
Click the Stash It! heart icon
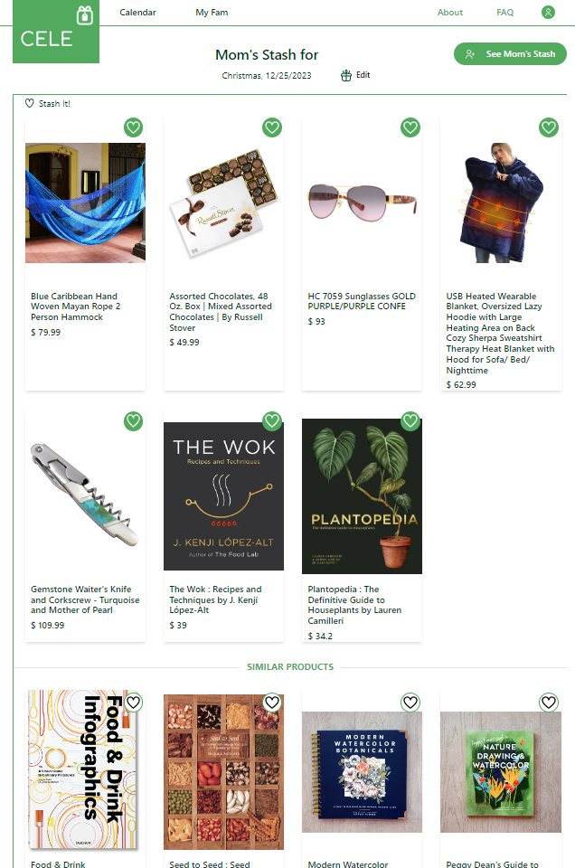coord(29,103)
